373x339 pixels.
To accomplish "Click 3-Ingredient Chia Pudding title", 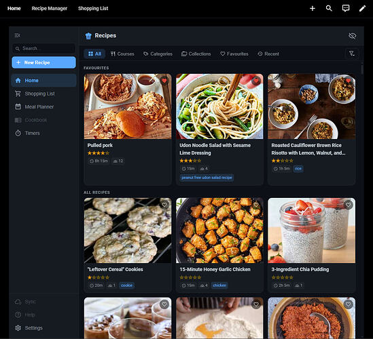I will tap(300, 269).
